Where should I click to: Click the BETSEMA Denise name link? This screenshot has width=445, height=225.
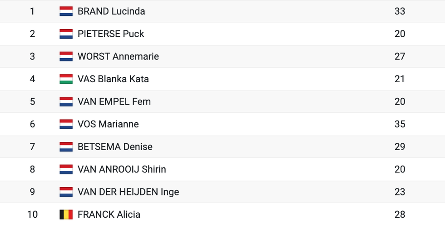[x=115, y=147]
